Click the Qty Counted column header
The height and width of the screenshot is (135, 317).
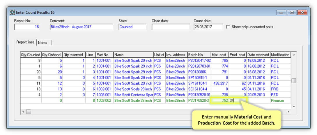click(31, 55)
